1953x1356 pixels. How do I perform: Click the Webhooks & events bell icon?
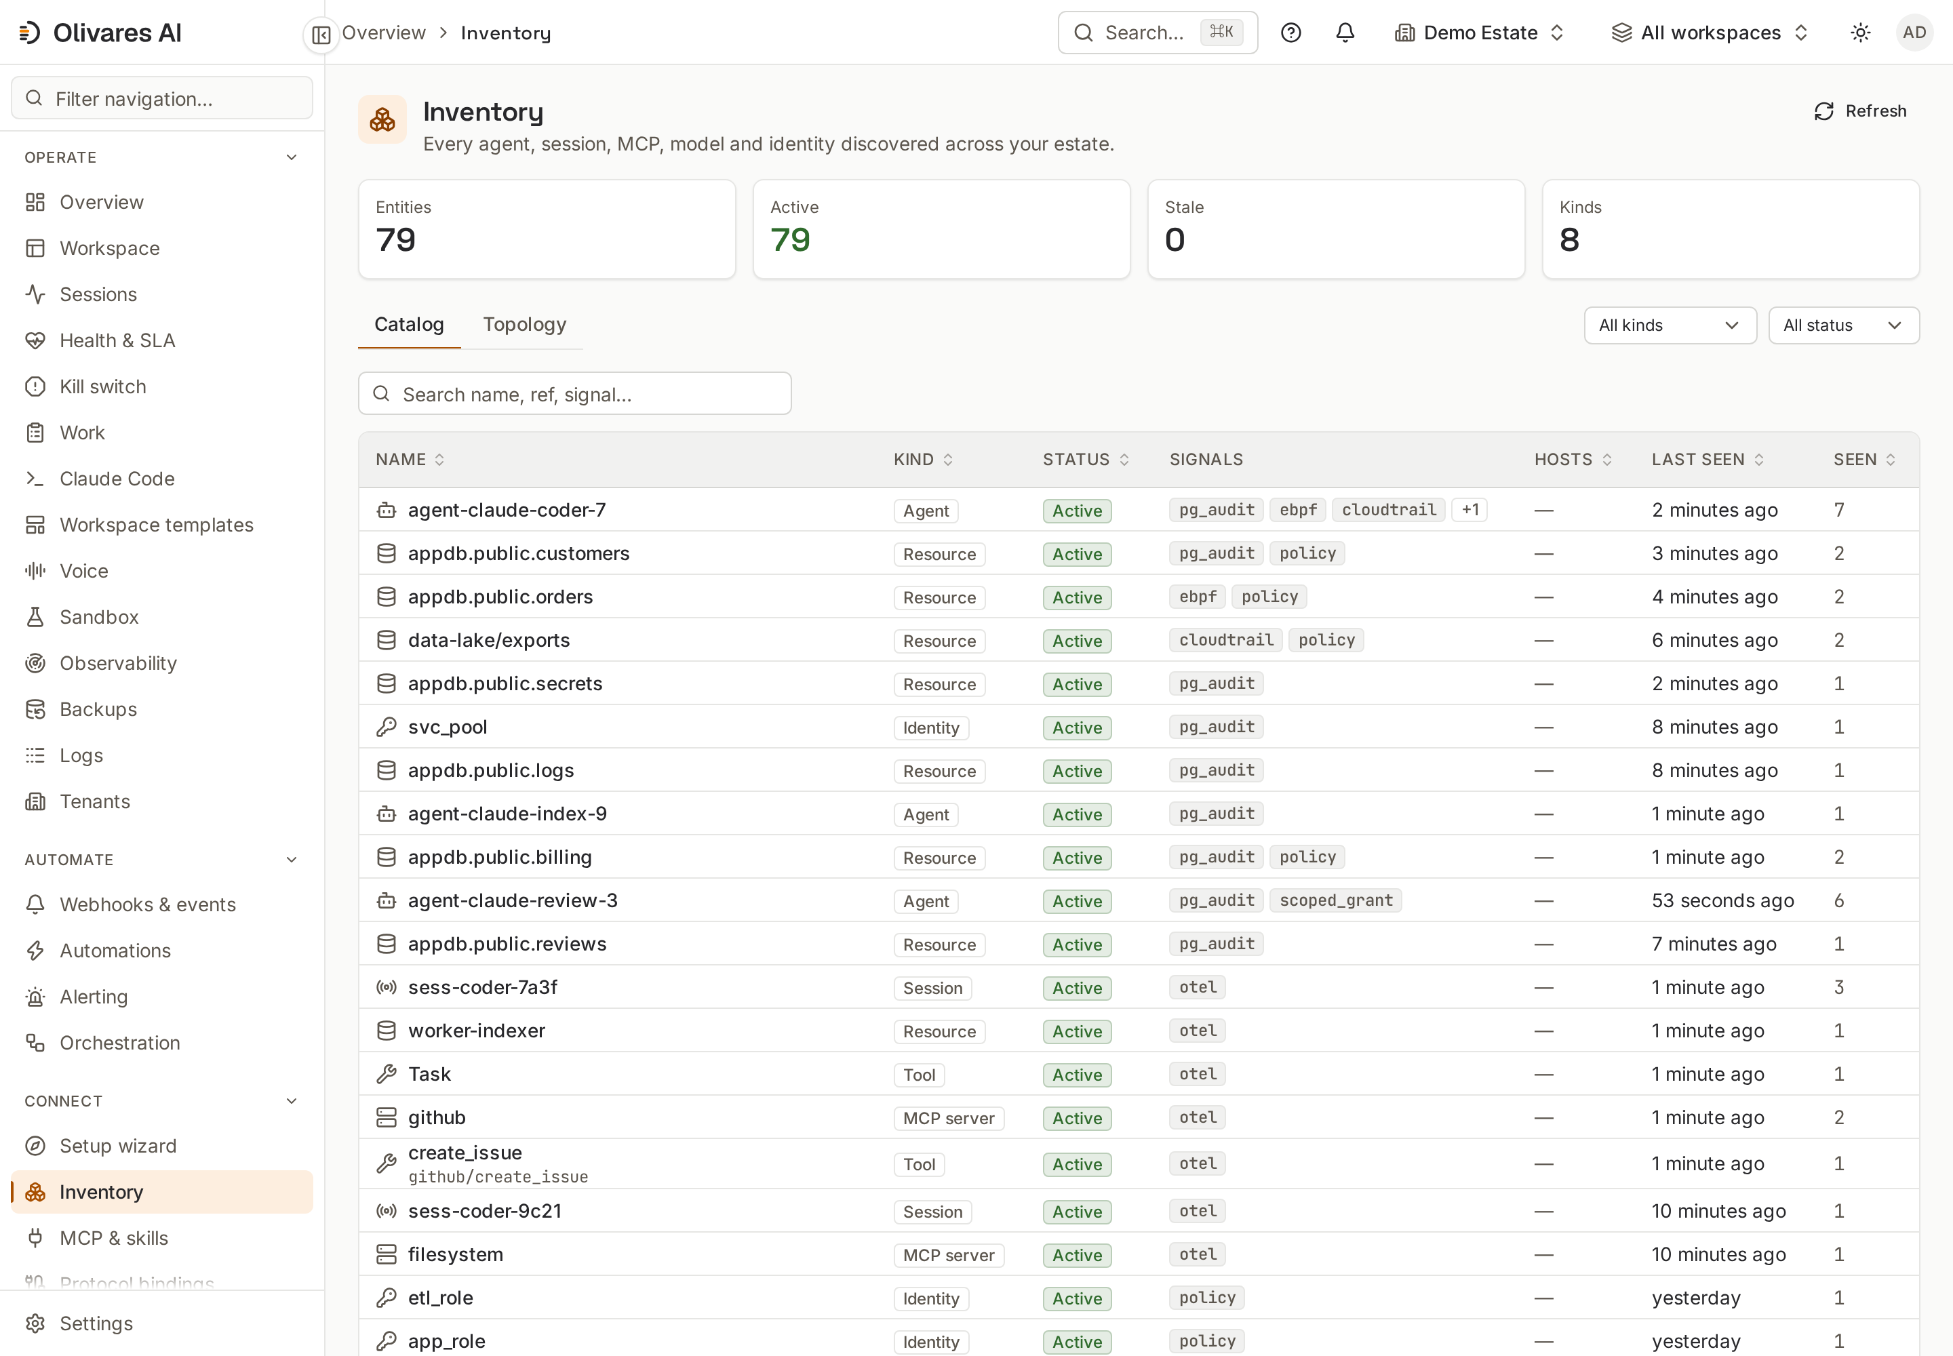point(35,904)
